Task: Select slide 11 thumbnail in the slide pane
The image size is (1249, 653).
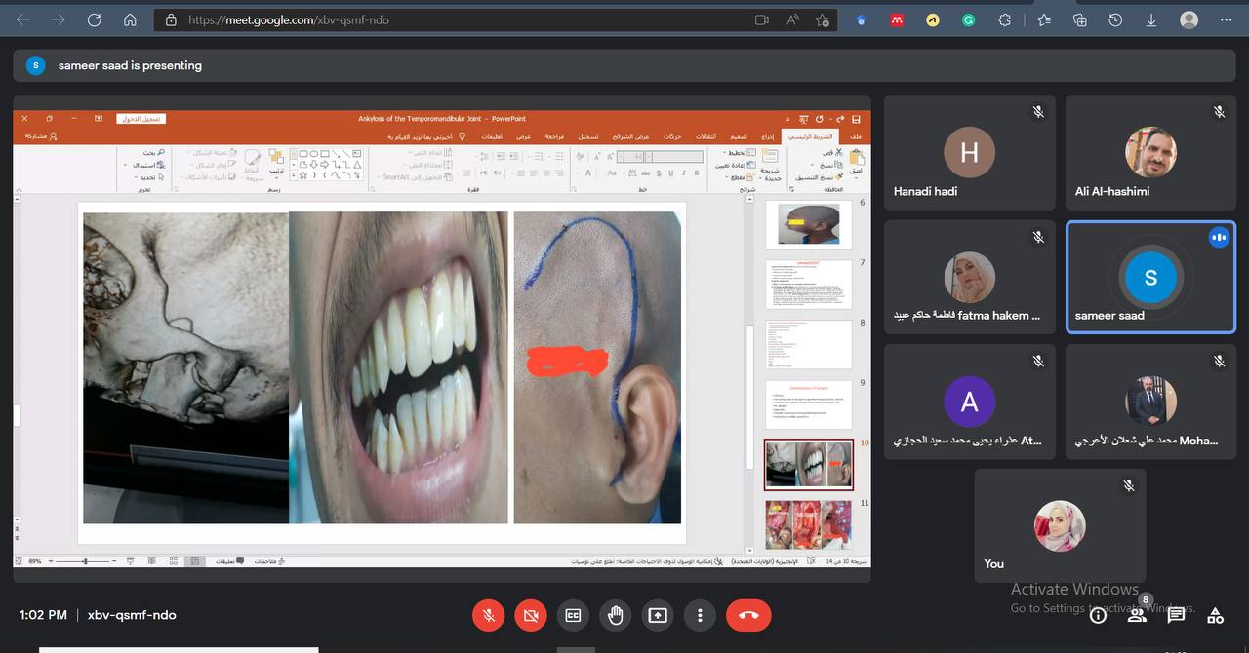Action: click(808, 521)
